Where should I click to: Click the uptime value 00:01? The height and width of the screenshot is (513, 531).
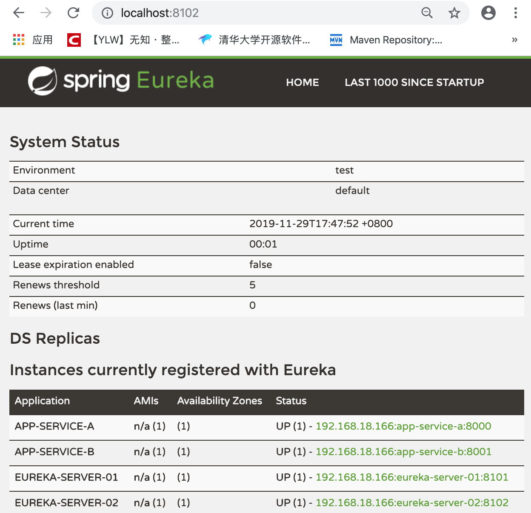coord(263,244)
